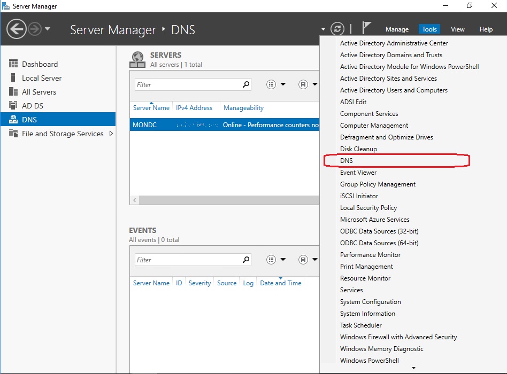Sort events by Log column
507x374 pixels.
pyautogui.click(x=248, y=283)
